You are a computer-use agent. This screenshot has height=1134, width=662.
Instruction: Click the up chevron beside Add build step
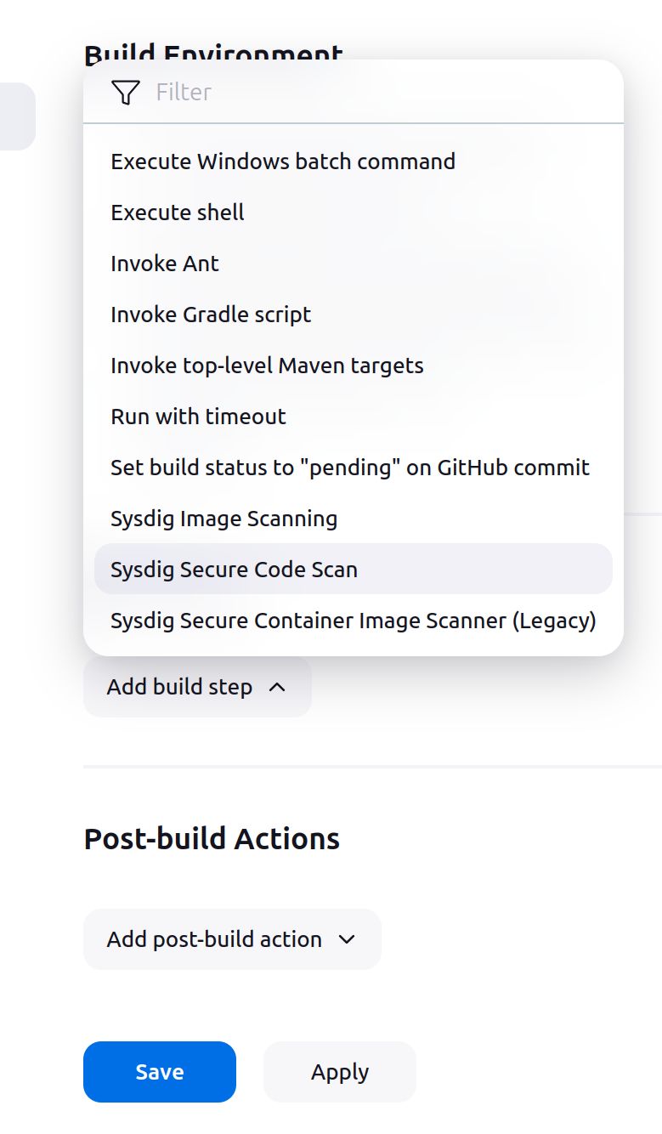pyautogui.click(x=277, y=687)
